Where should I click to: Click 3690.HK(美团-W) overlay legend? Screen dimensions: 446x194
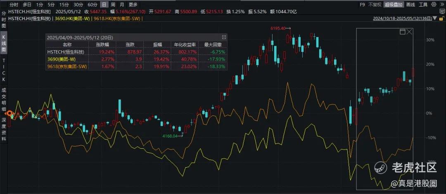71,19
